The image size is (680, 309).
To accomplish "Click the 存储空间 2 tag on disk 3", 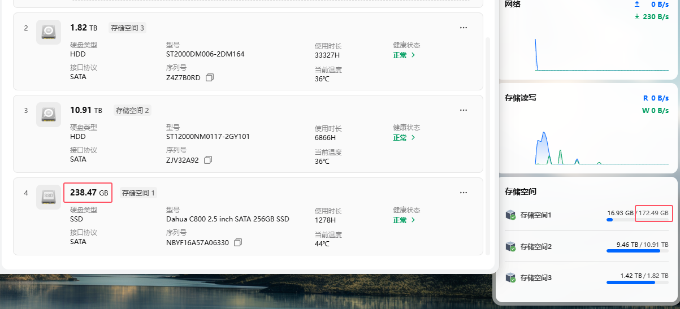I will (133, 111).
